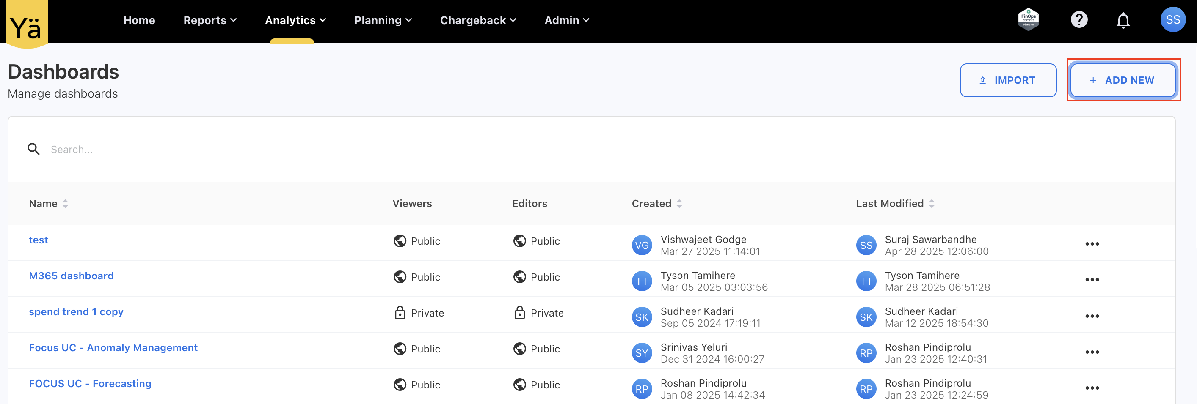
Task: Sort dashboards by Name column
Action: (65, 204)
